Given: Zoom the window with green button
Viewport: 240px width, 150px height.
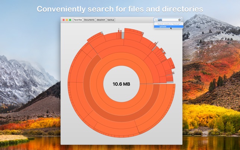Looking at the screenshot, I should [70, 20].
